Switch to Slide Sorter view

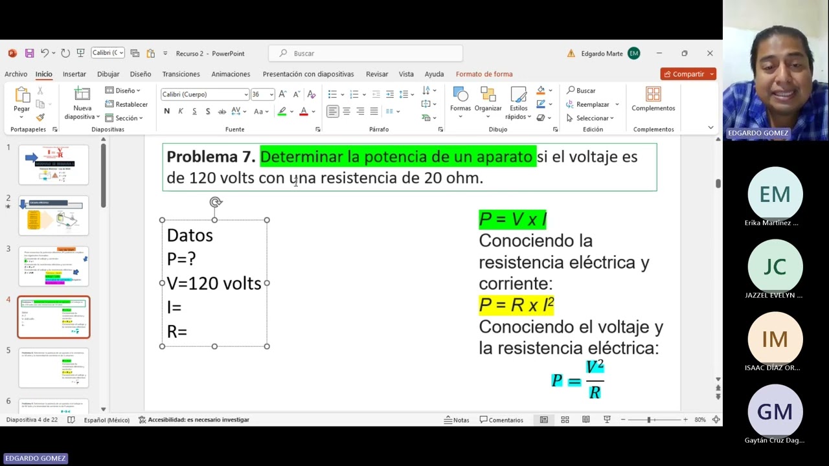565,419
